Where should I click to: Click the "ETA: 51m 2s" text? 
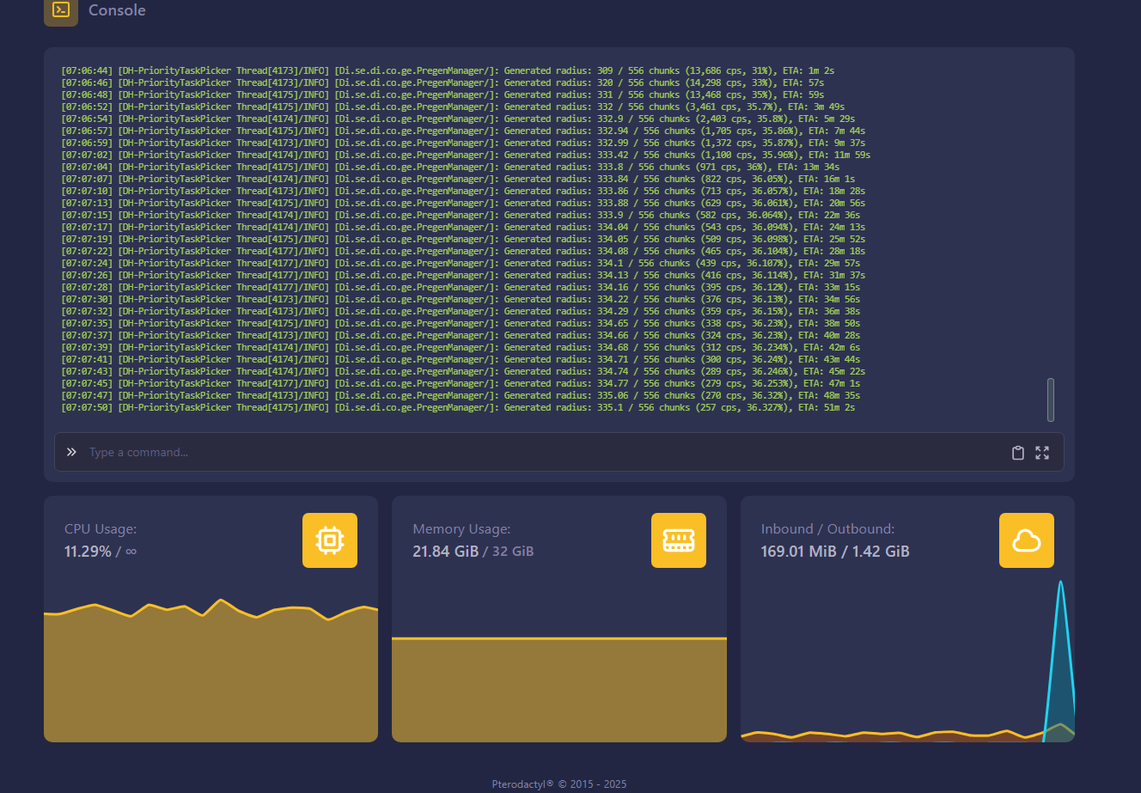coord(827,407)
